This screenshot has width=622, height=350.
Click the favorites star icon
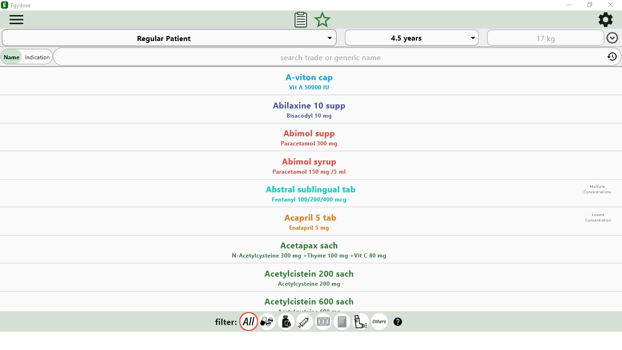pyautogui.click(x=322, y=20)
